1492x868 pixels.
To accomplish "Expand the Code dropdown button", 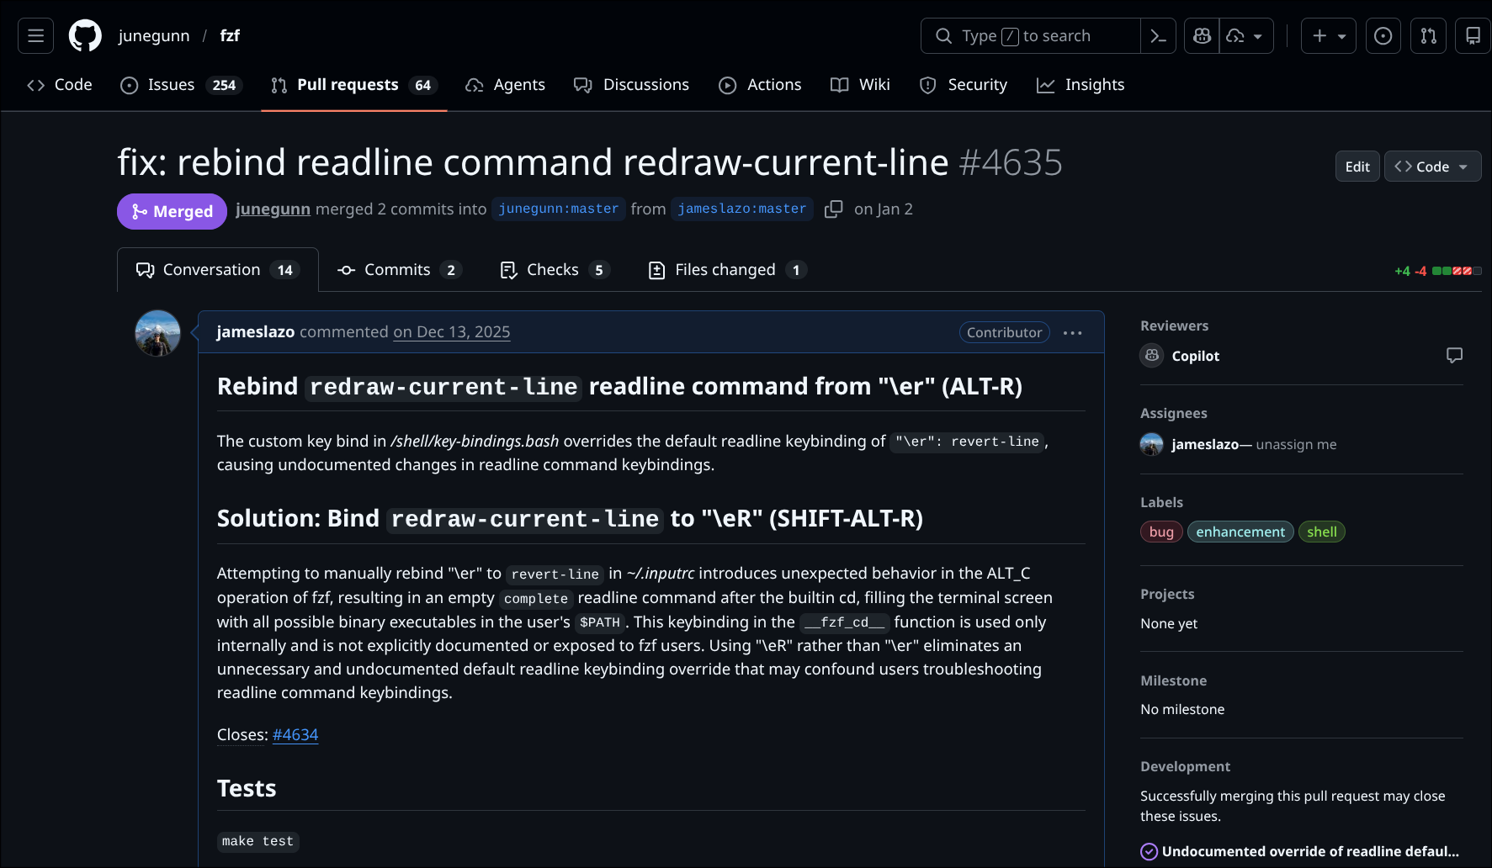I will coord(1432,167).
